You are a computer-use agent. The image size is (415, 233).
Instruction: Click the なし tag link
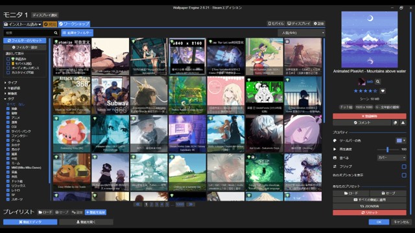pyautogui.click(x=21, y=104)
